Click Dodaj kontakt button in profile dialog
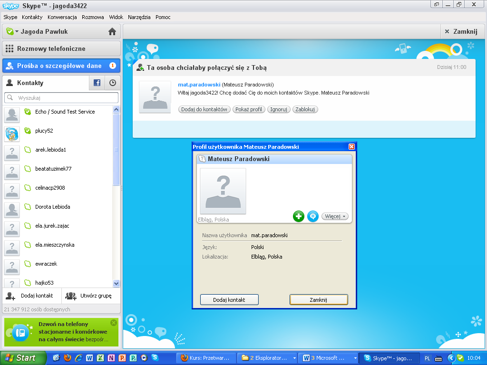 pos(229,300)
